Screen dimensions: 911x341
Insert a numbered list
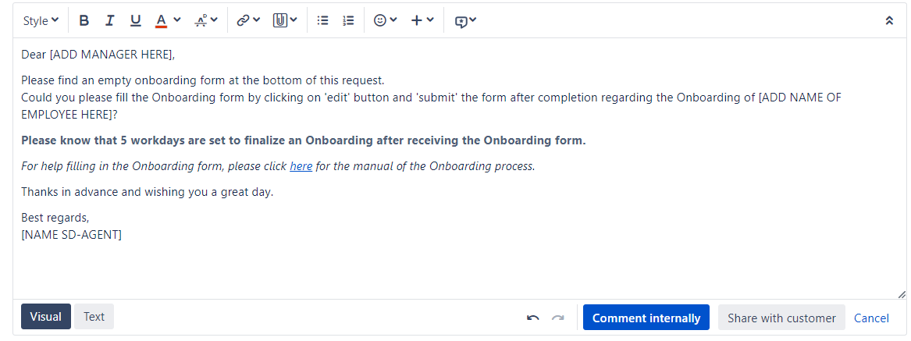[348, 20]
